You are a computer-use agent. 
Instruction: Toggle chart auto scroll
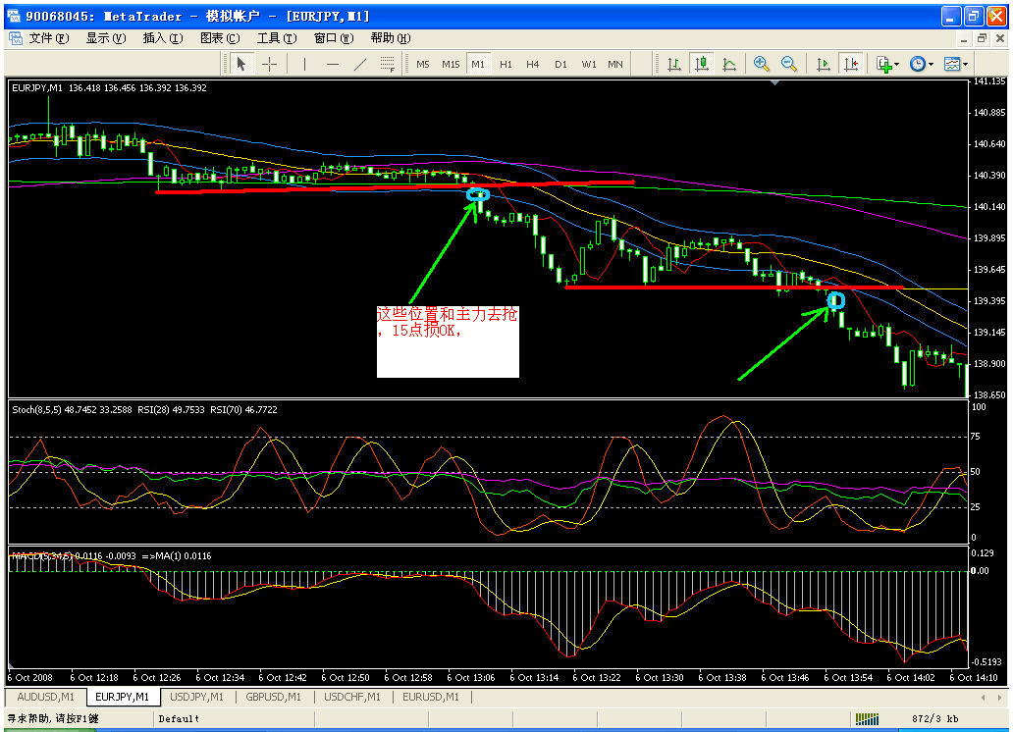(x=823, y=64)
